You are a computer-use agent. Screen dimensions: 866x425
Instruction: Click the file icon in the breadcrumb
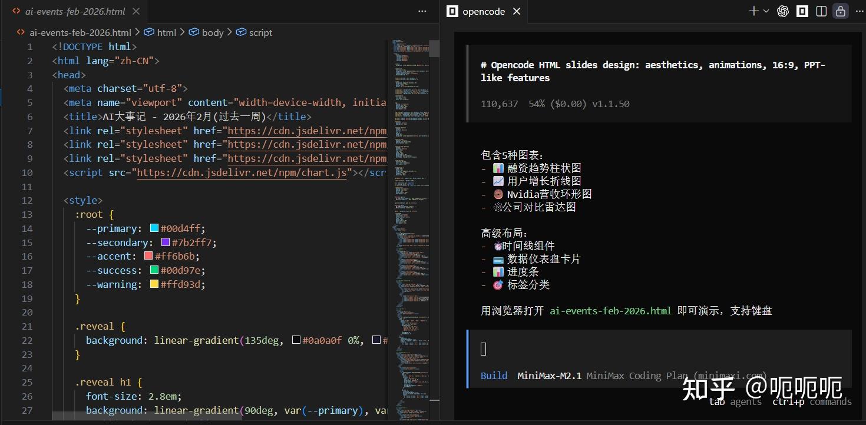click(21, 32)
